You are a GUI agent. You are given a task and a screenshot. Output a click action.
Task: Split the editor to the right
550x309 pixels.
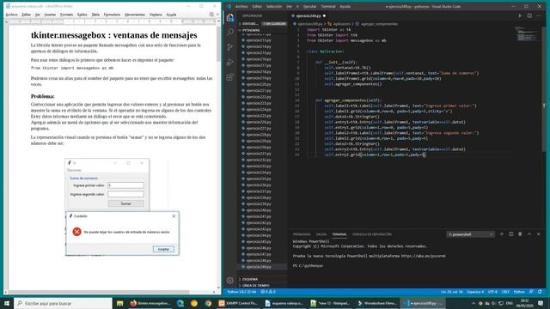529,15
